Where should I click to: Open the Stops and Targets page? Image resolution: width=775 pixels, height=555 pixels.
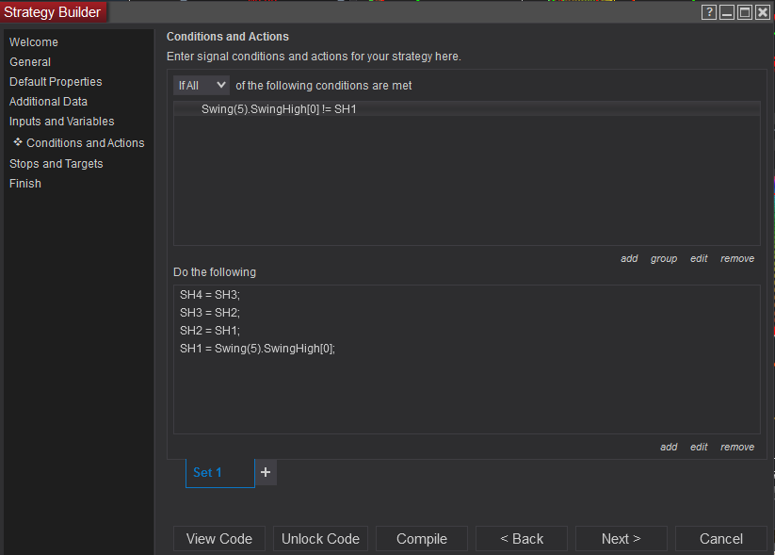(56, 164)
